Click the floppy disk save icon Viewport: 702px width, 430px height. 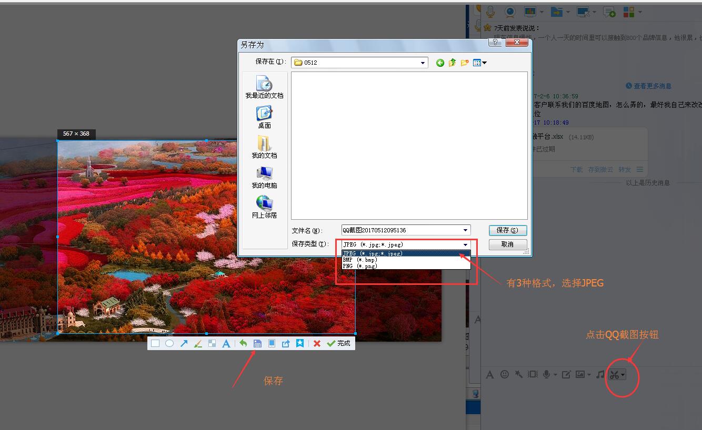coord(257,343)
